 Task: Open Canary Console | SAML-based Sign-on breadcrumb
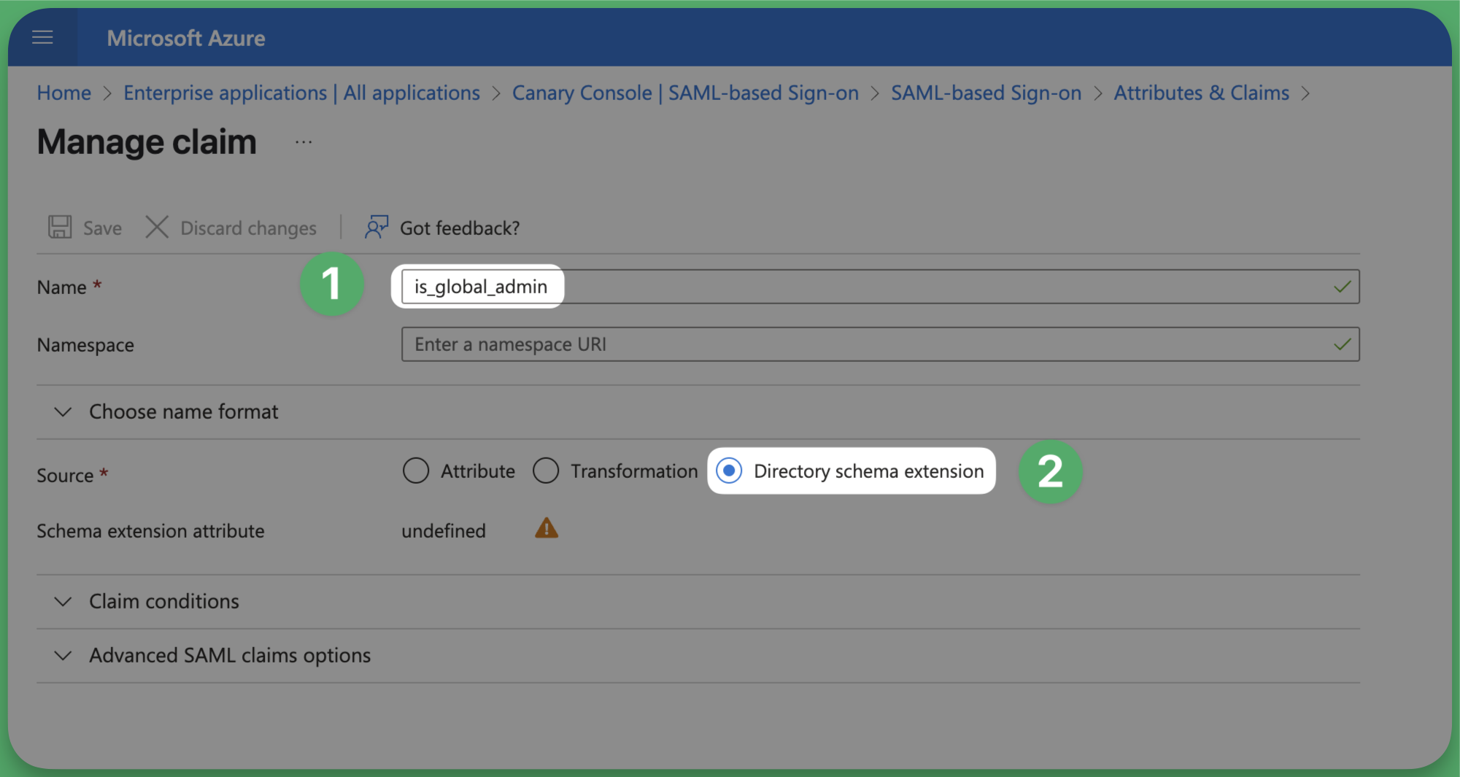pos(685,93)
